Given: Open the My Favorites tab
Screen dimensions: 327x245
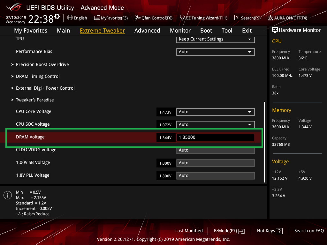Looking at the screenshot, I should coord(31,31).
